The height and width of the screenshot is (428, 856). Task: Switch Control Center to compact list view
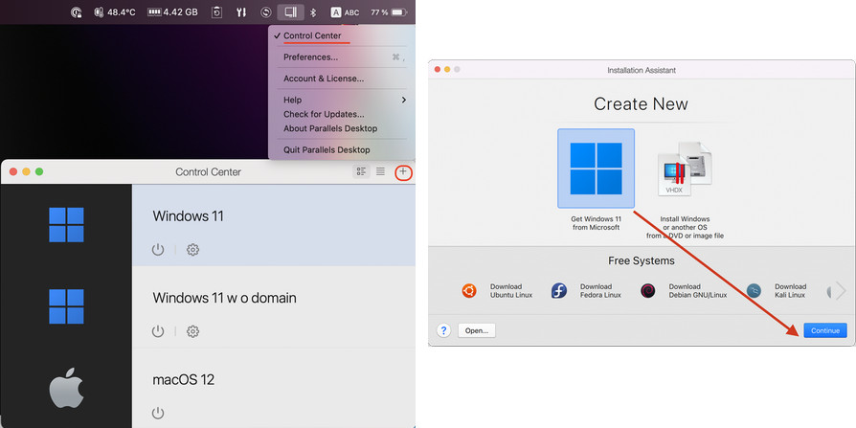click(380, 172)
